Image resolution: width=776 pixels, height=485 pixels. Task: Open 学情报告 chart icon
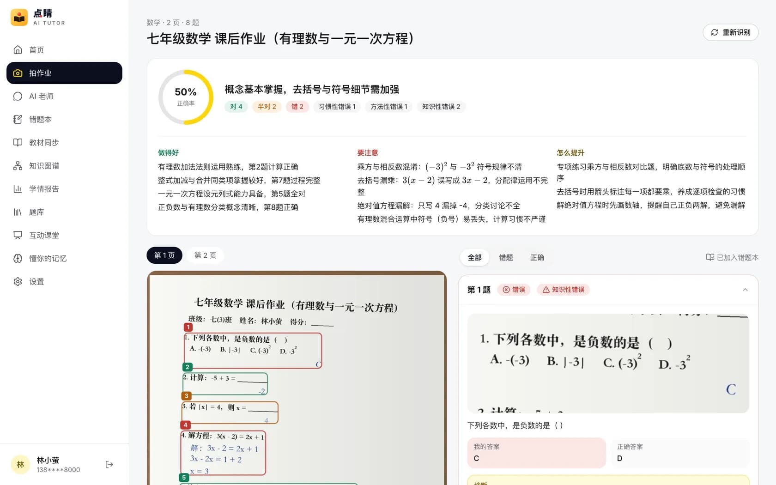tap(18, 188)
